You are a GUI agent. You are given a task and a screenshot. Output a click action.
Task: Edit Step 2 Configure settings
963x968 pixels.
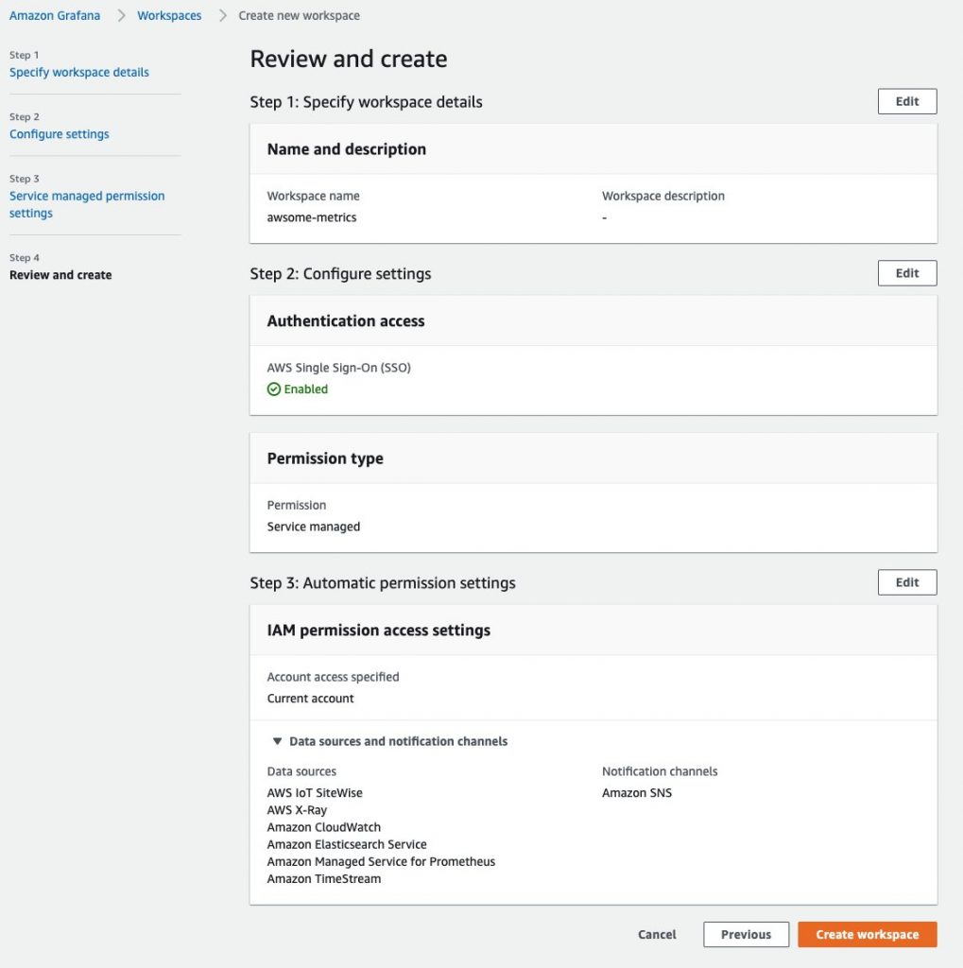pyautogui.click(x=907, y=273)
